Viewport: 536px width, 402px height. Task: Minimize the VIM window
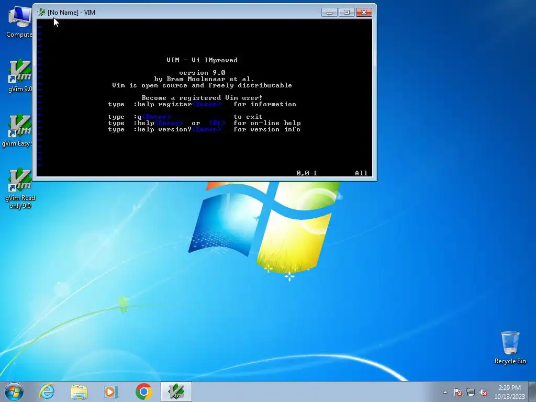point(330,13)
